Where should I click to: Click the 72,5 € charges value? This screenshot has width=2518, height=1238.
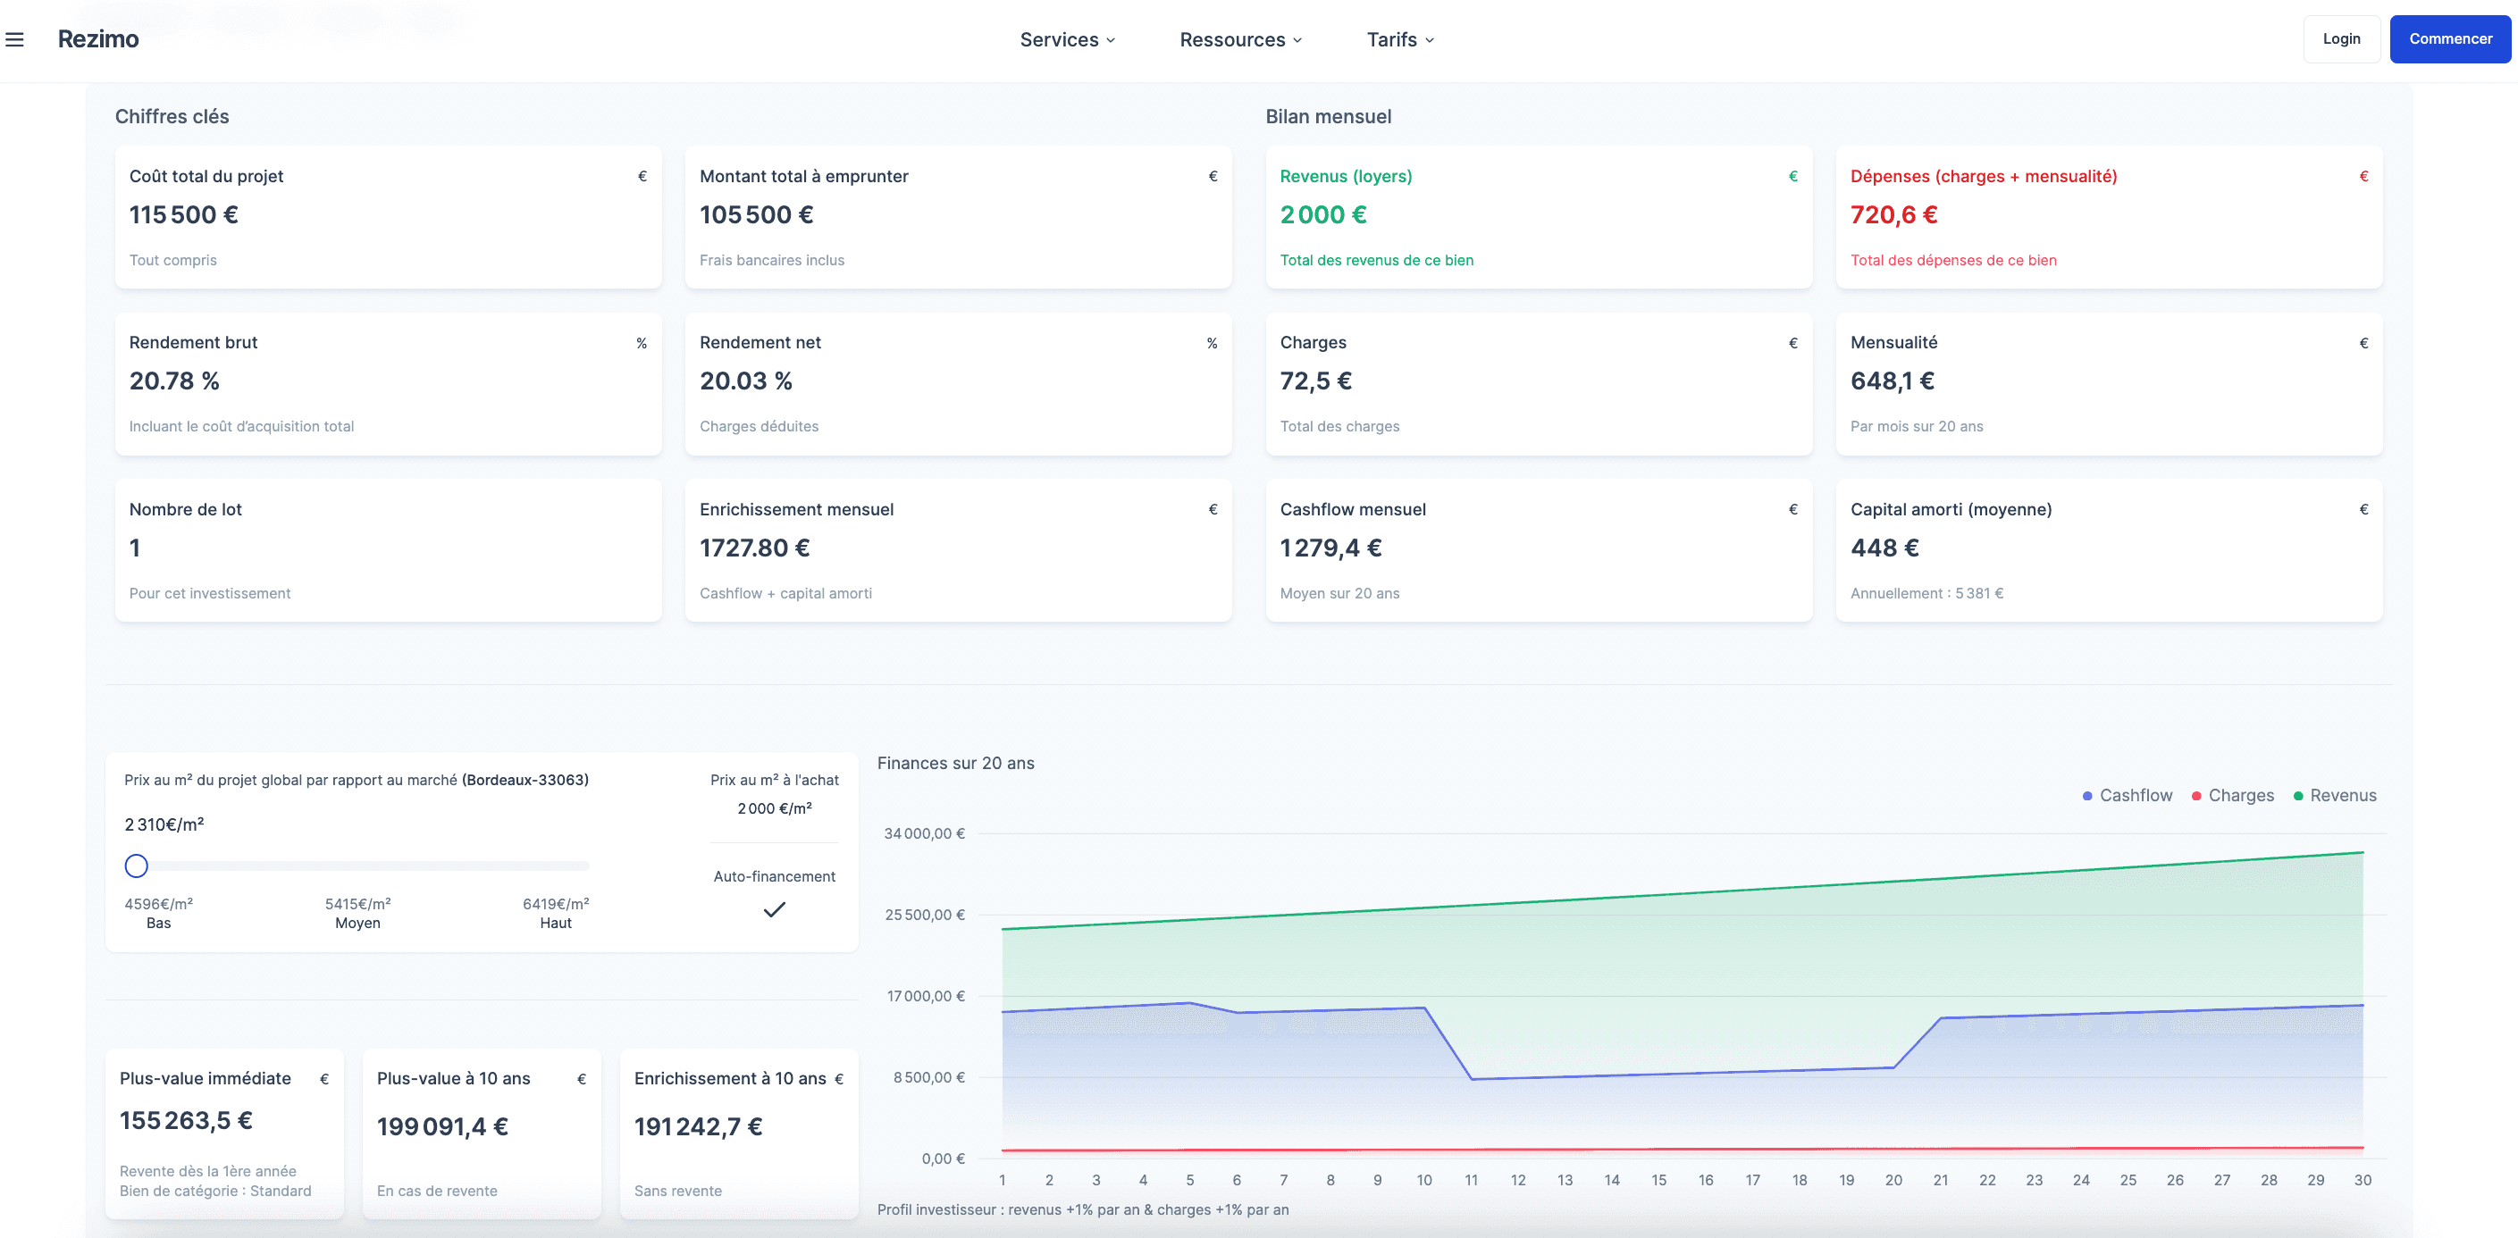point(1315,381)
